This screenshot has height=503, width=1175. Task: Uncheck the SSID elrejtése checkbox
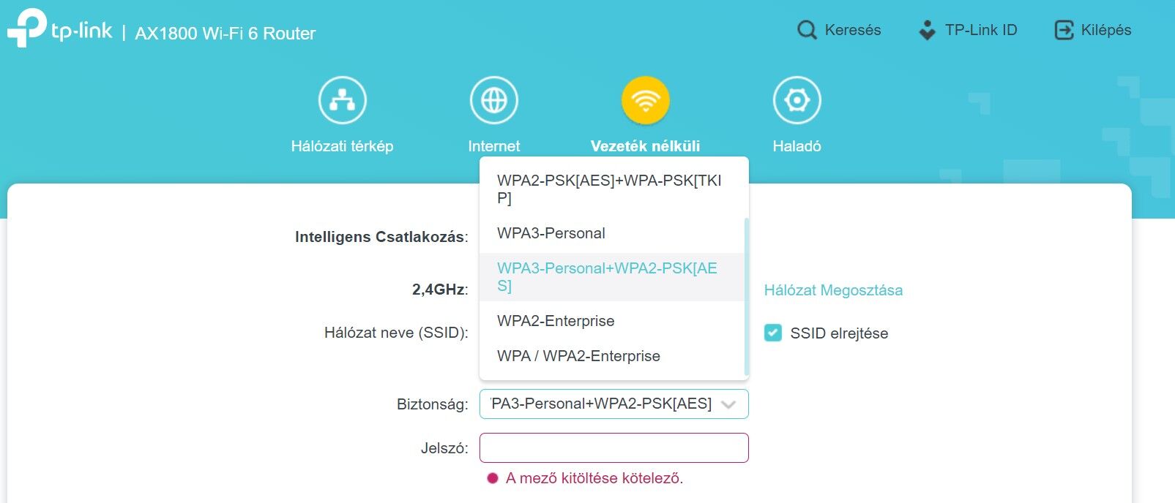point(772,333)
